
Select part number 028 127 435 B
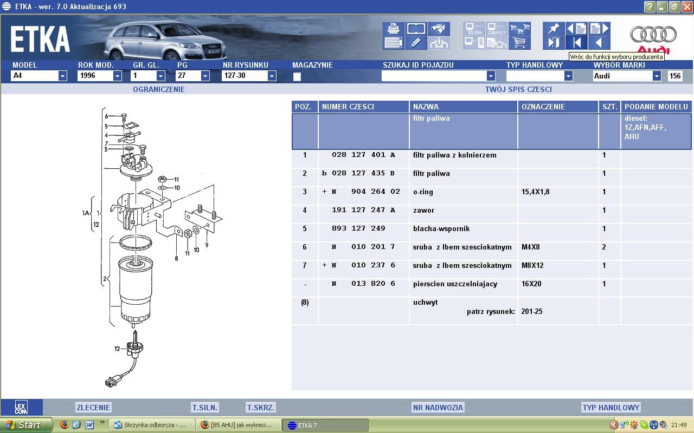[363, 174]
